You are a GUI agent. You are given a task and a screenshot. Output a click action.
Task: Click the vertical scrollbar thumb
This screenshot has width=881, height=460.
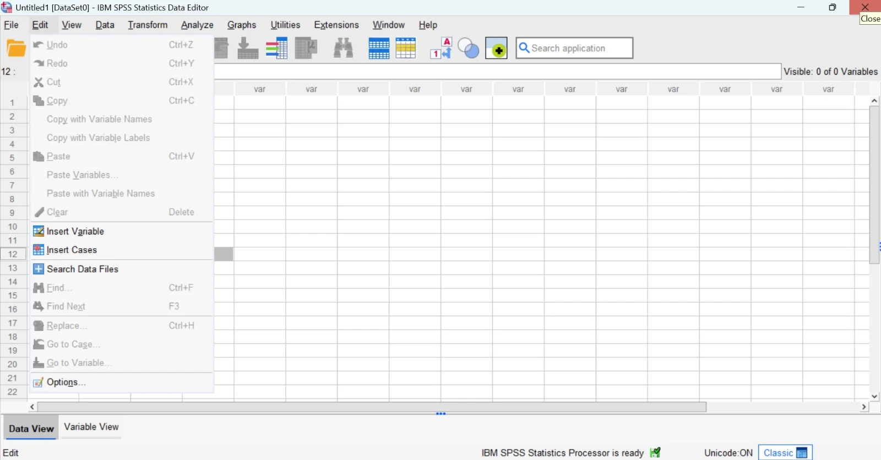tap(874, 185)
